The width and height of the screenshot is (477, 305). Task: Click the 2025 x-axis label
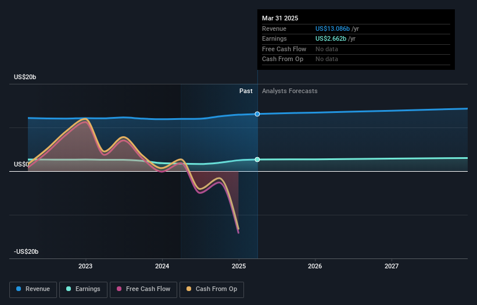pos(239,267)
